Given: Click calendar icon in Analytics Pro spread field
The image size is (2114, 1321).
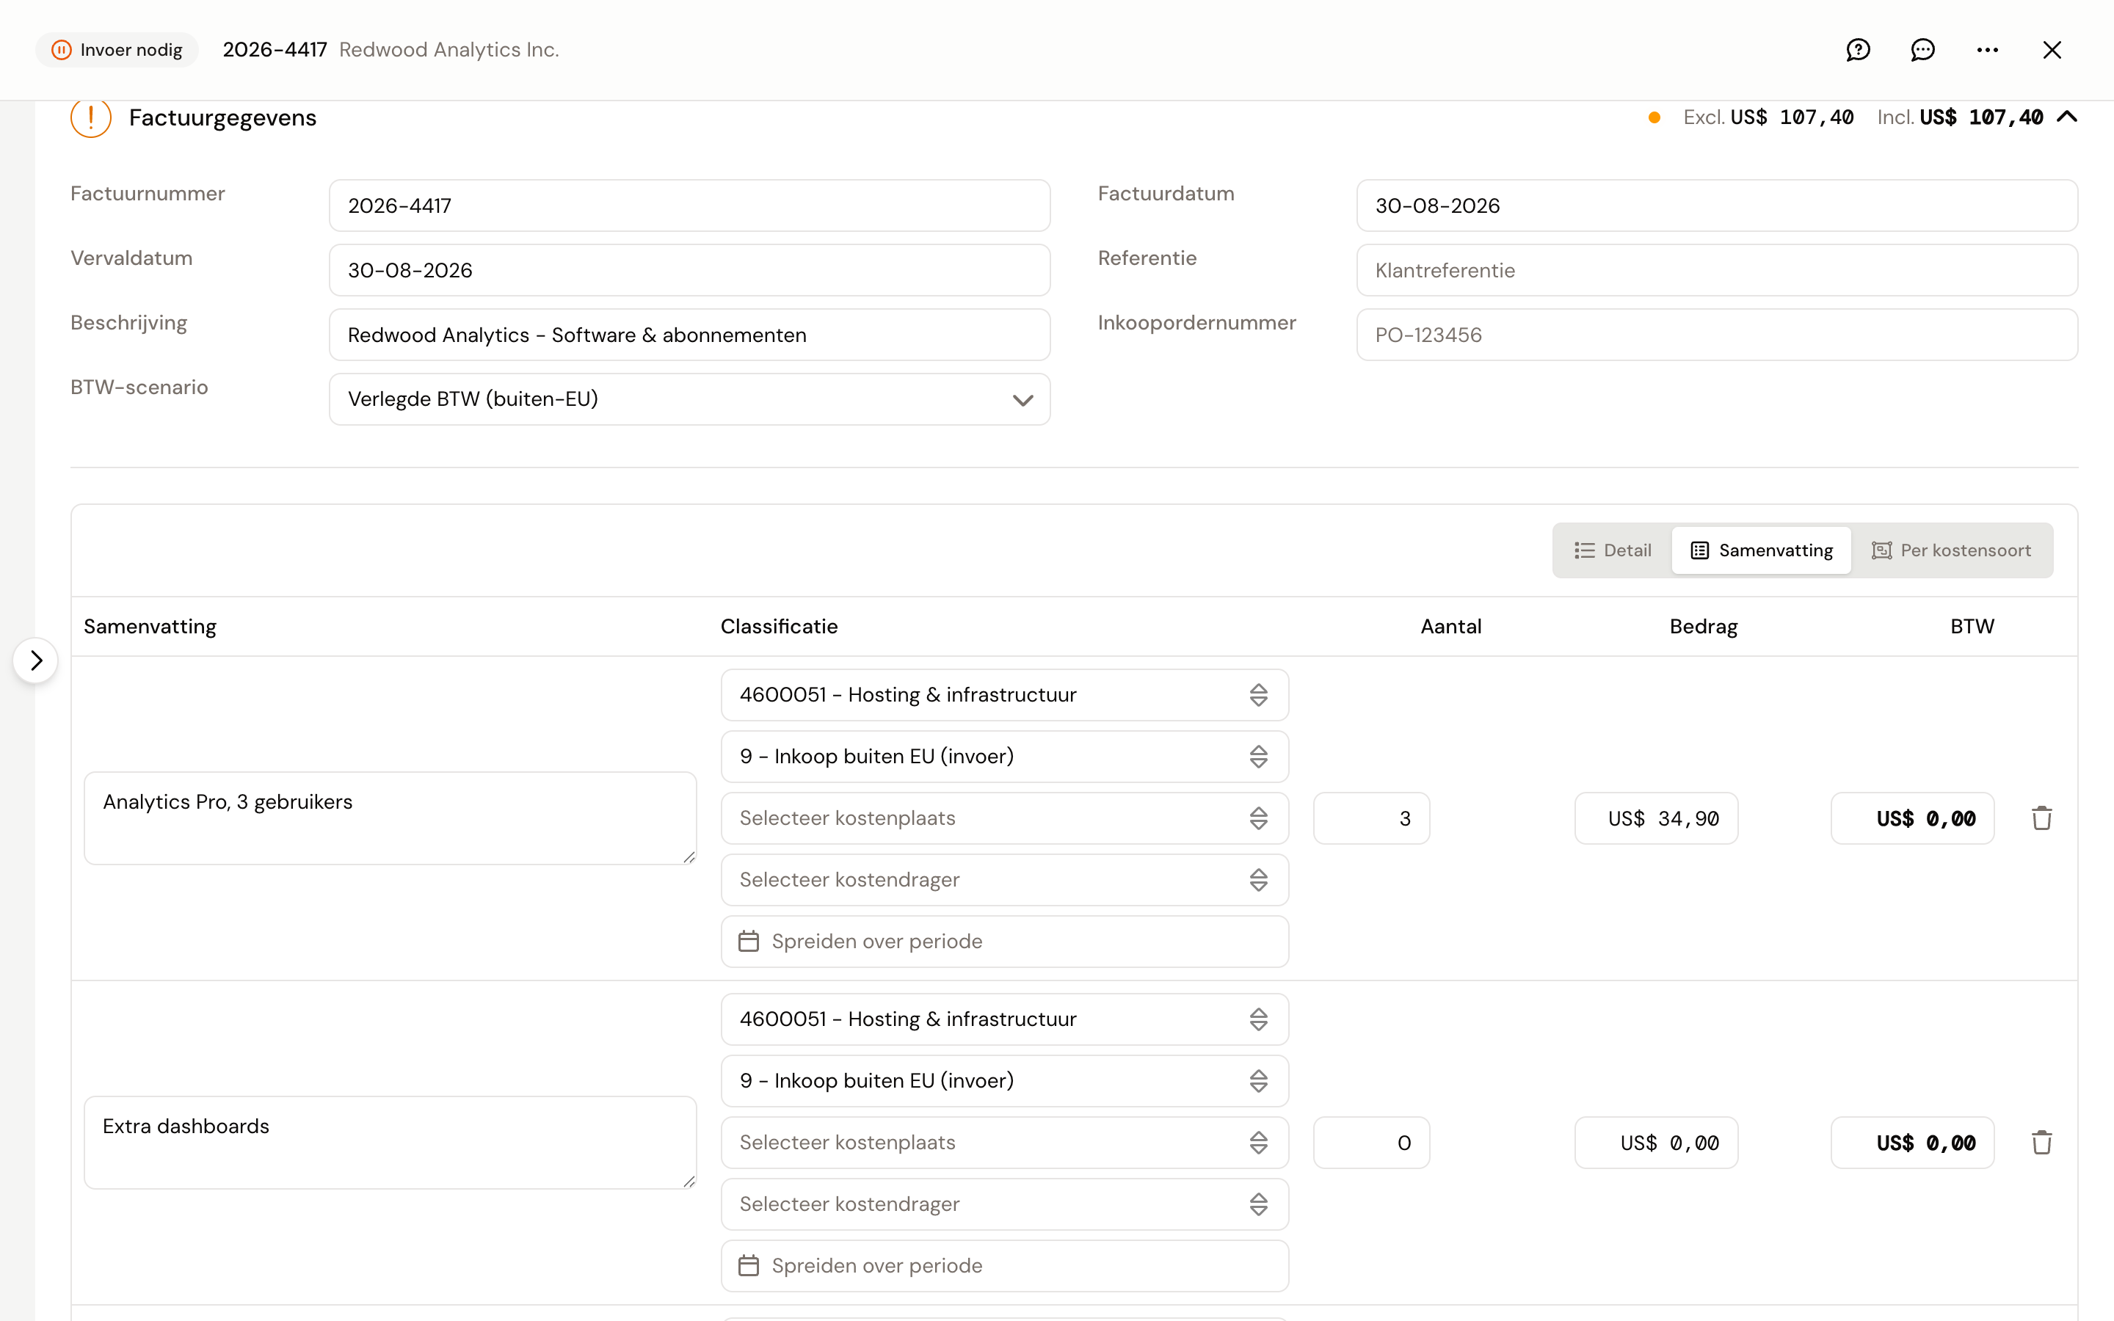Looking at the screenshot, I should point(749,941).
